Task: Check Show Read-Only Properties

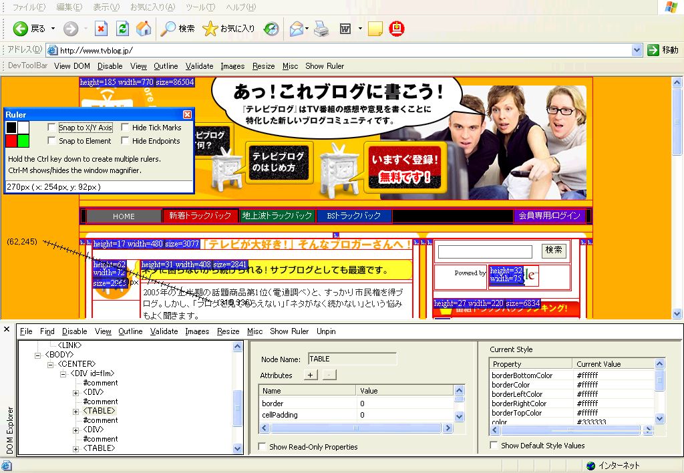Action: [262, 446]
